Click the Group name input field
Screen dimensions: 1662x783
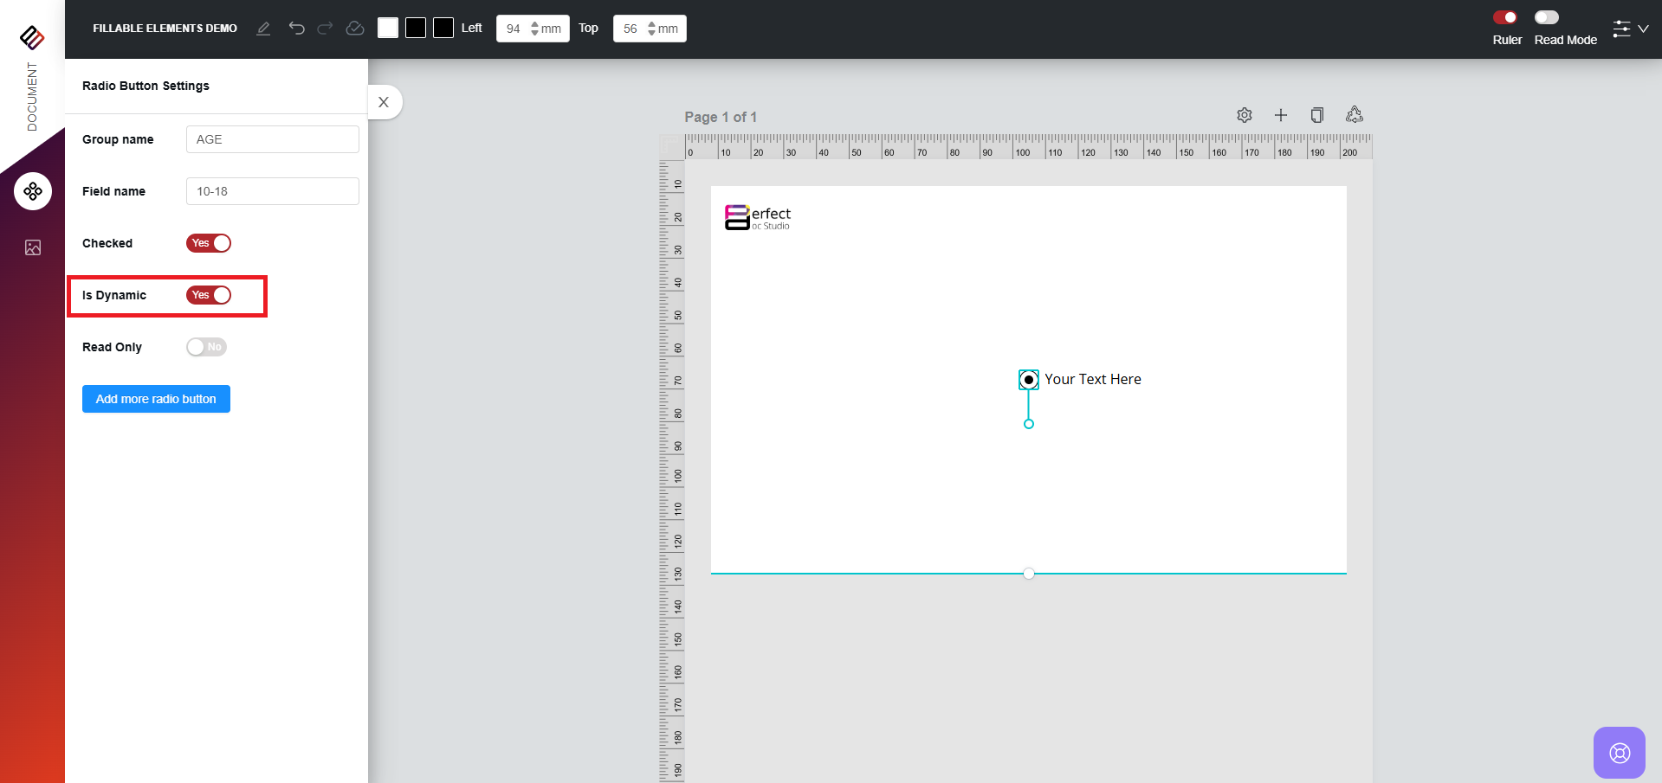tap(272, 139)
